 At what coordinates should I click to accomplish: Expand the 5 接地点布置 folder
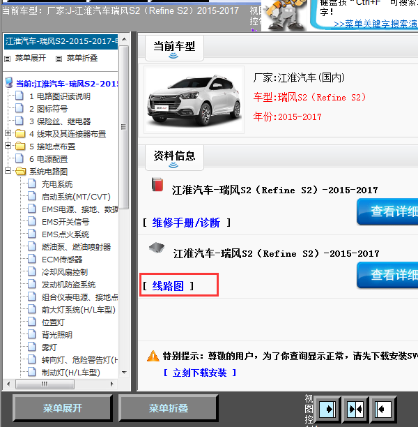[8, 146]
